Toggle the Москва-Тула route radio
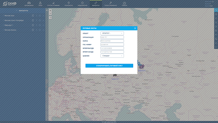 click(3, 16)
